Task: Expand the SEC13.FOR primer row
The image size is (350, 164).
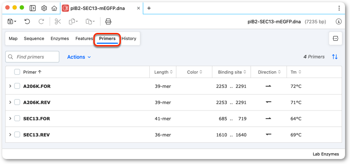Action: [x=10, y=118]
